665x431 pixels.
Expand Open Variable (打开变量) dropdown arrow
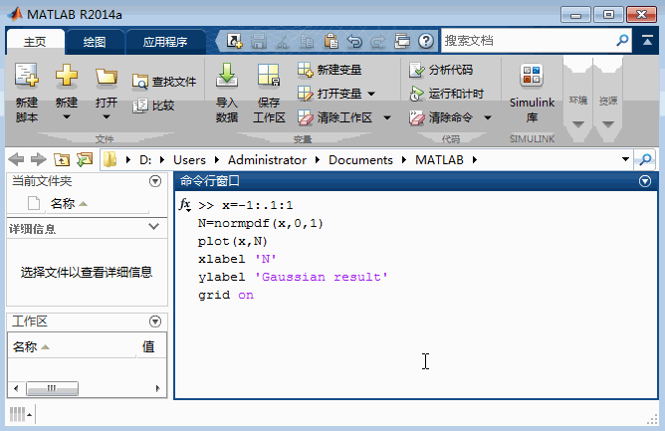(371, 94)
